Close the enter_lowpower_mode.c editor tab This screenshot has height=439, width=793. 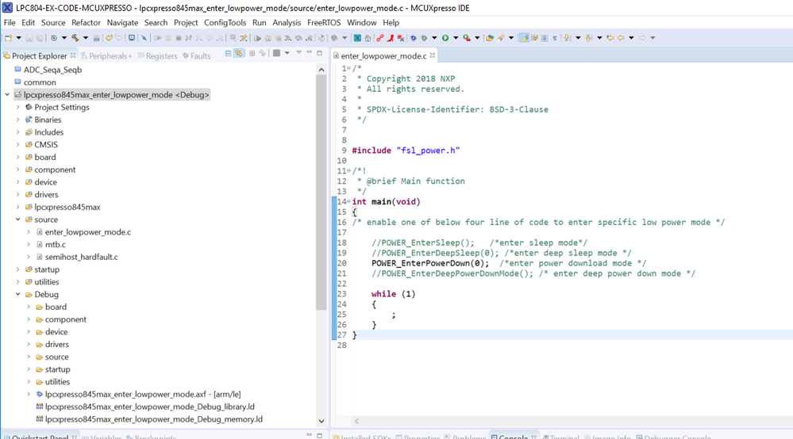pos(433,55)
